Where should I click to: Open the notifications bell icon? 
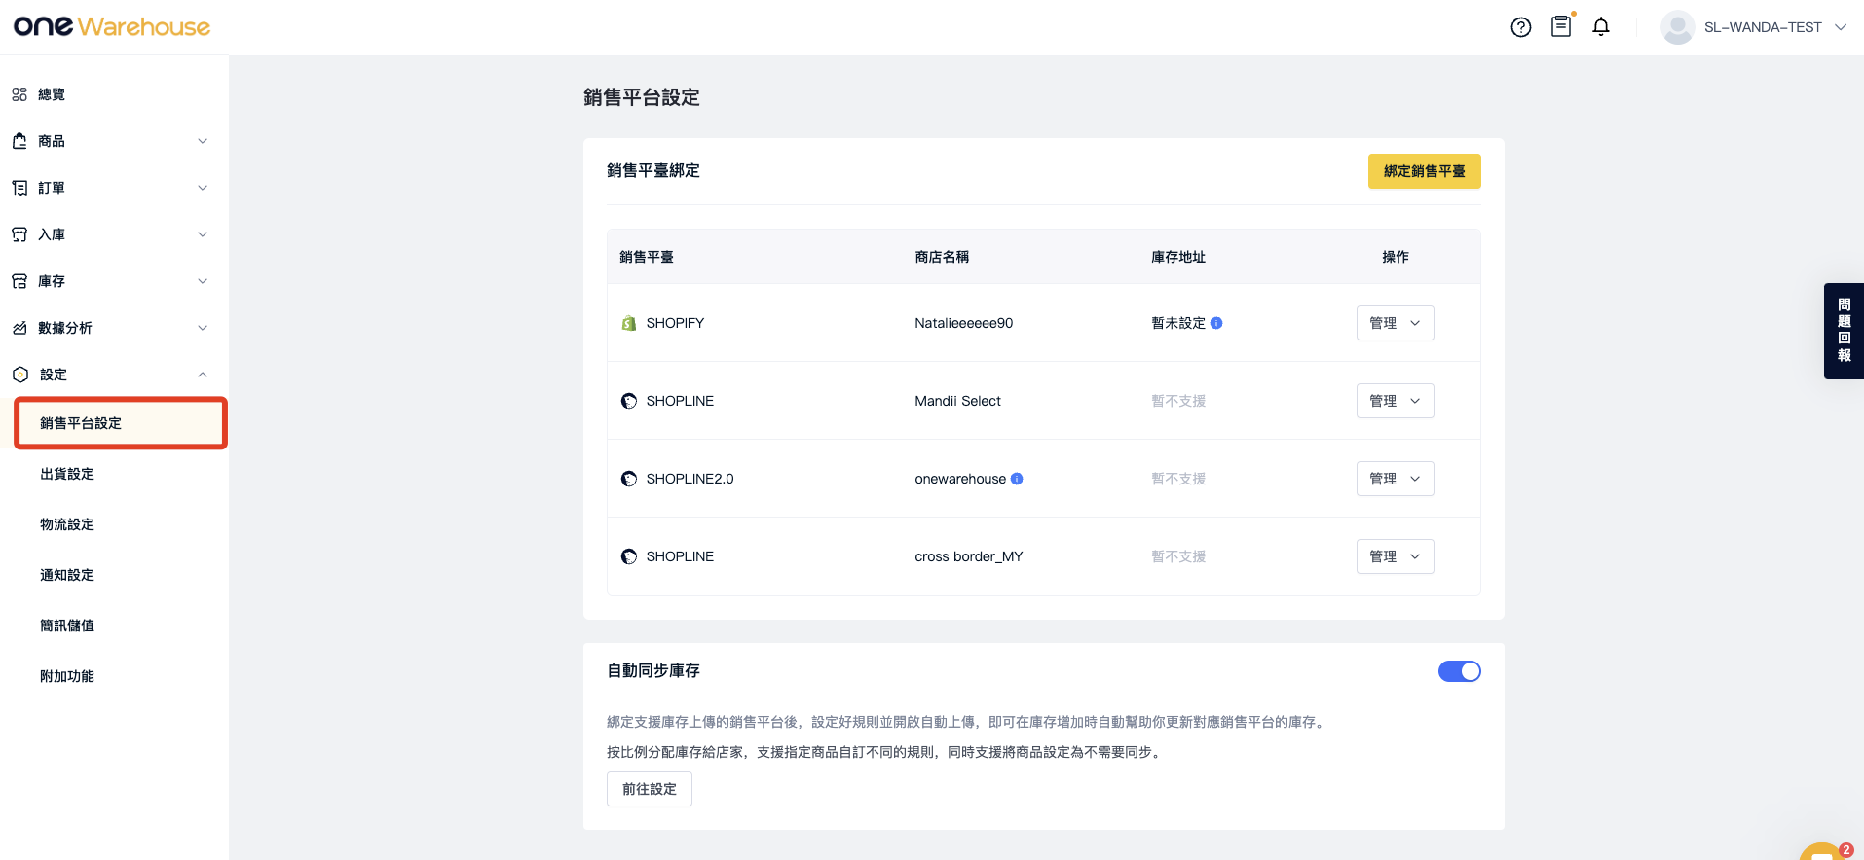coord(1601,27)
